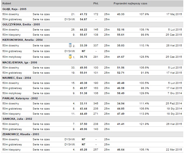Open swimmer GŁĄB, Kaja - 2005
This screenshot has width=186, height=154.
point(14,9)
